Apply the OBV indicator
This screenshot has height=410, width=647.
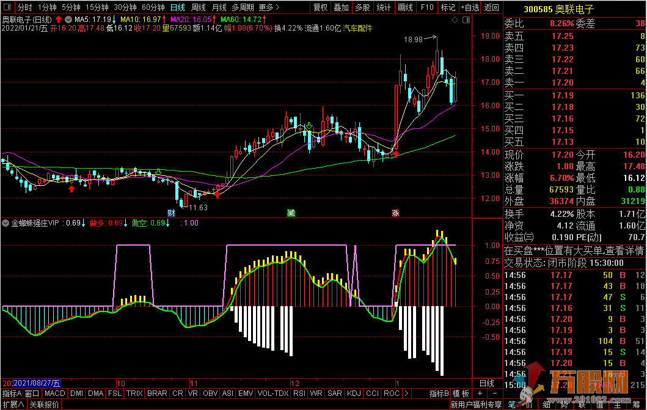(210, 394)
